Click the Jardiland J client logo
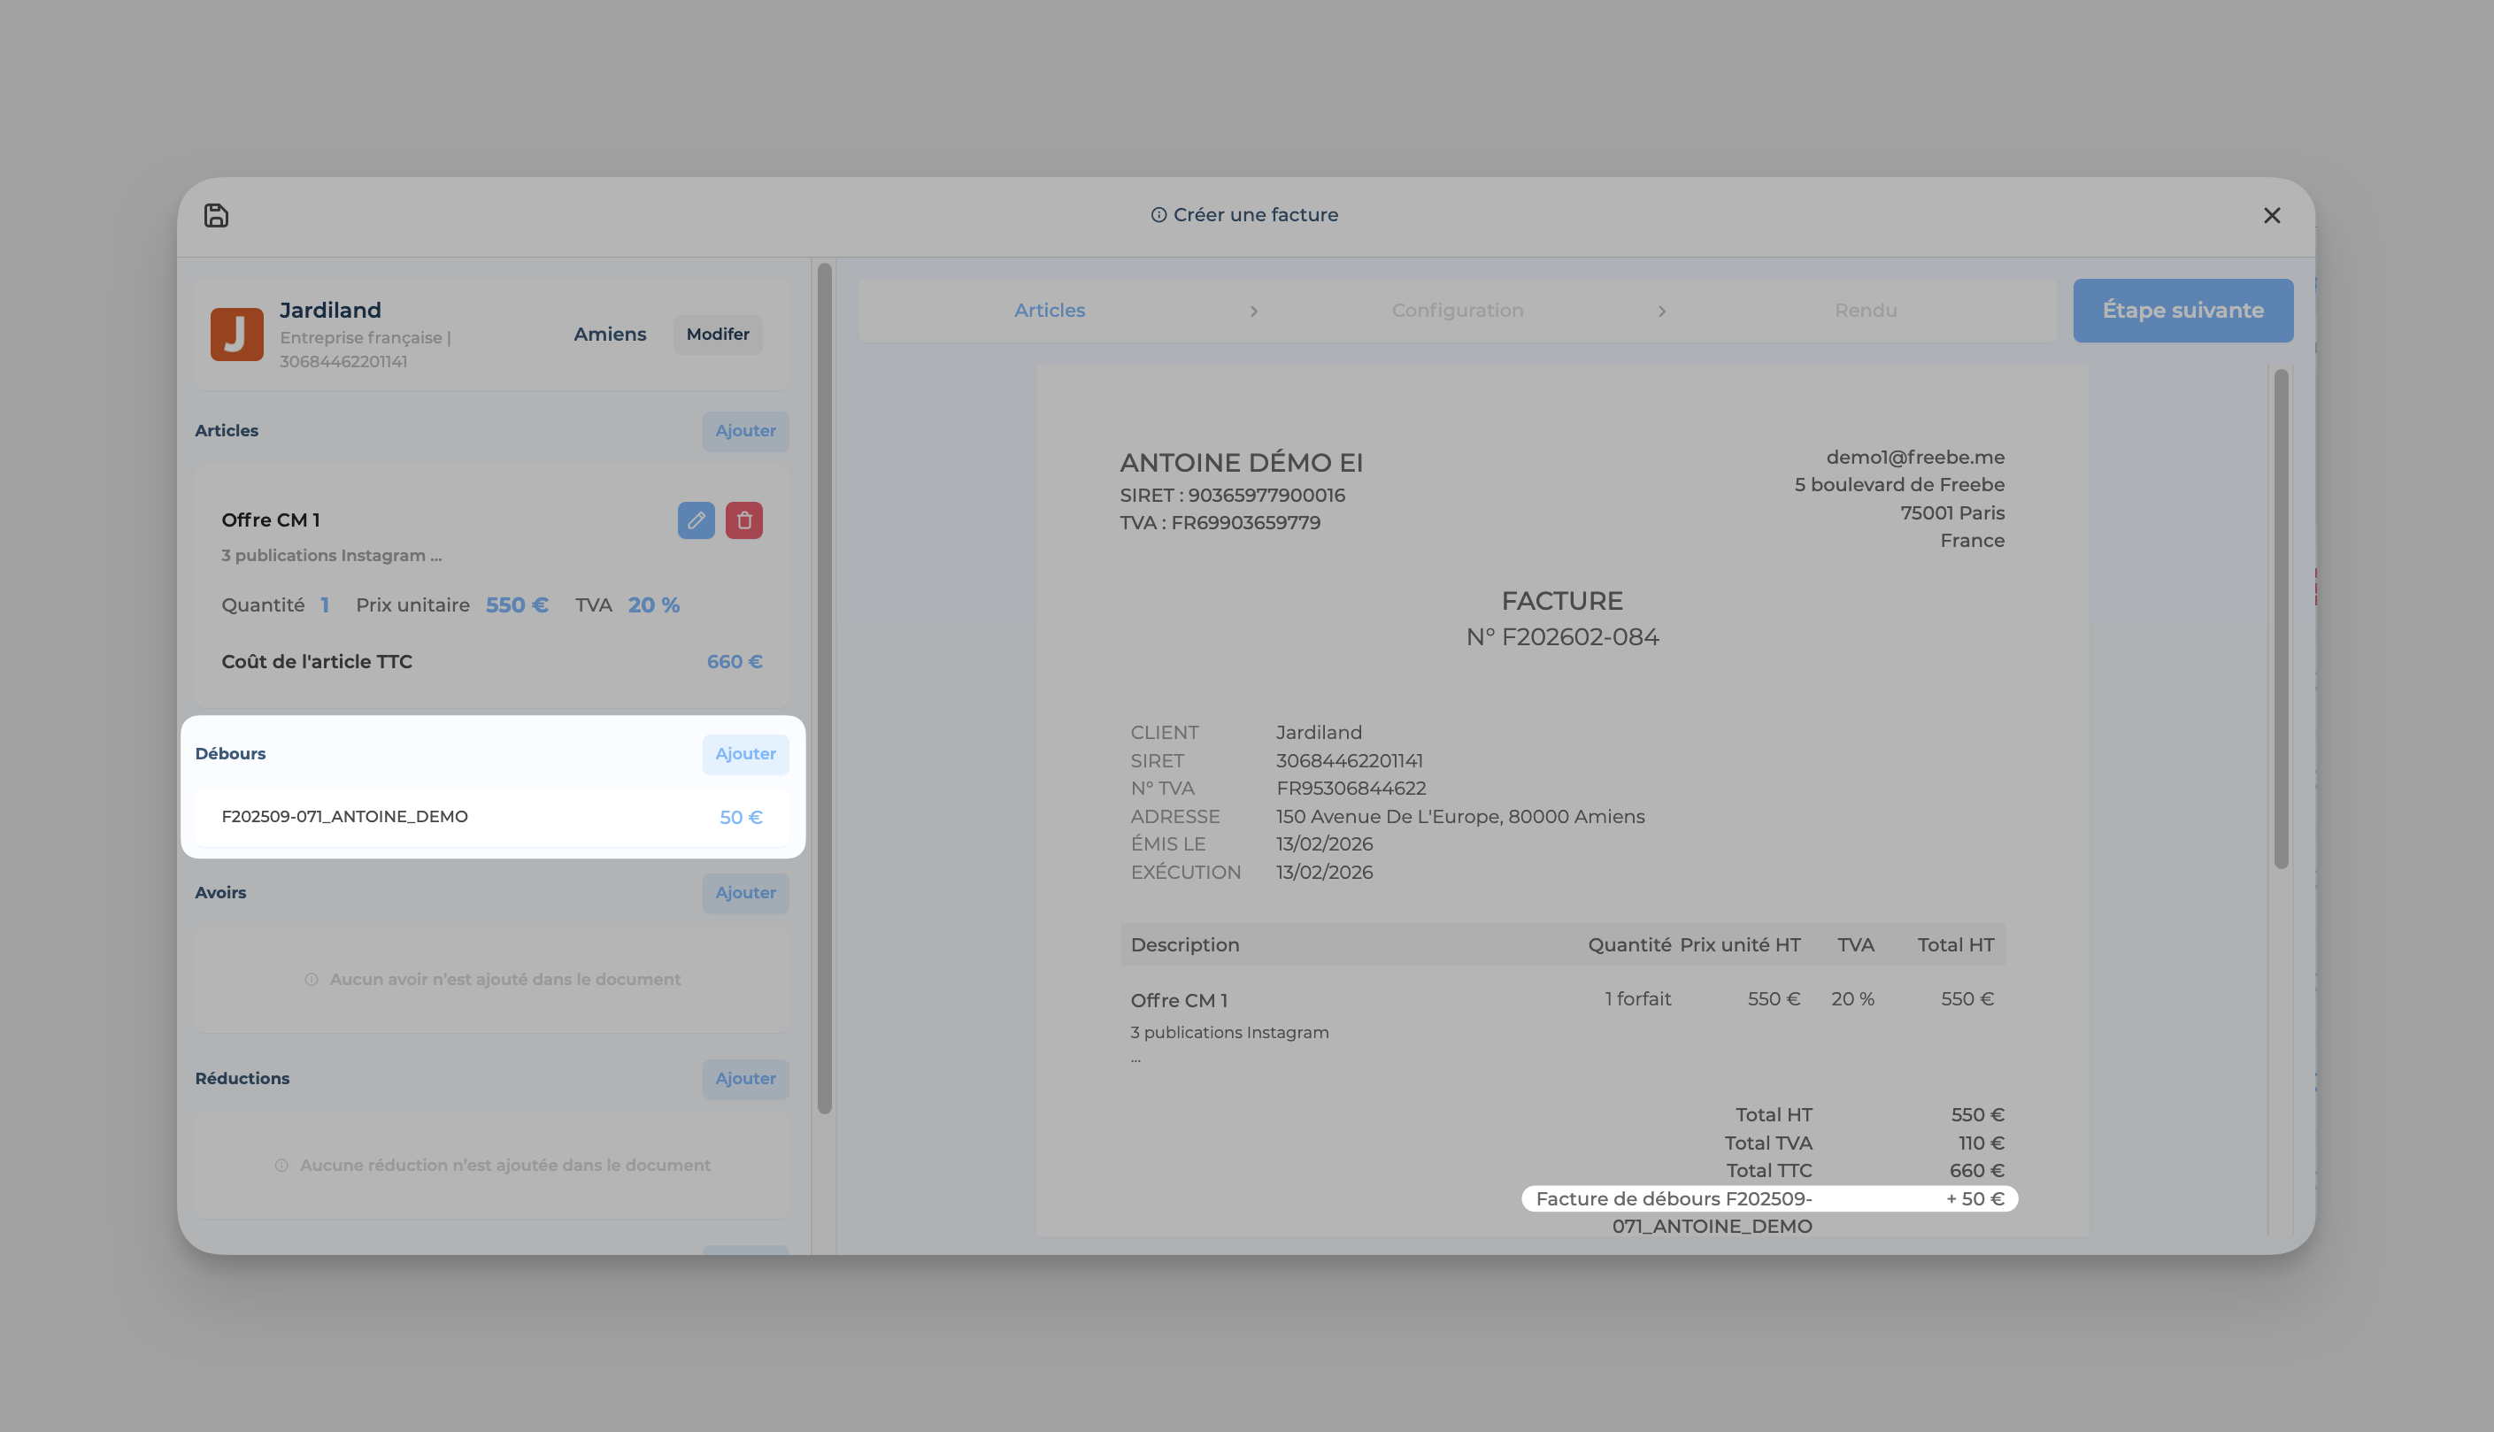The image size is (2494, 1432). pos(237,335)
